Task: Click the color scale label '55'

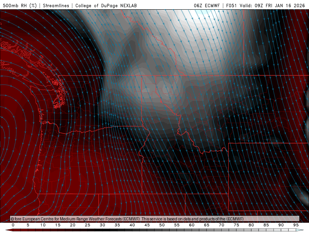Action: point(177,225)
